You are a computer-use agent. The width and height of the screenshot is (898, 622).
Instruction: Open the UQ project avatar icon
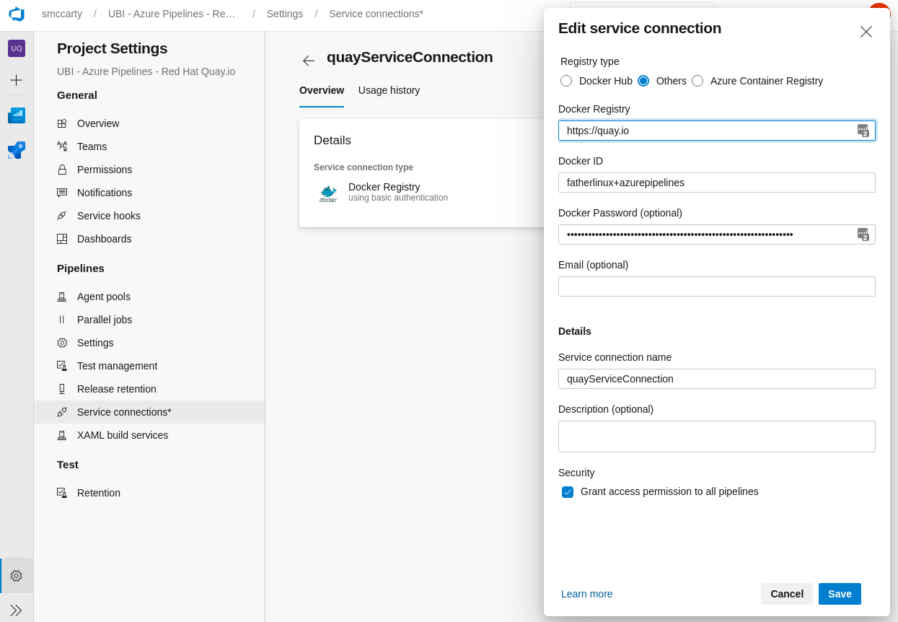17,48
